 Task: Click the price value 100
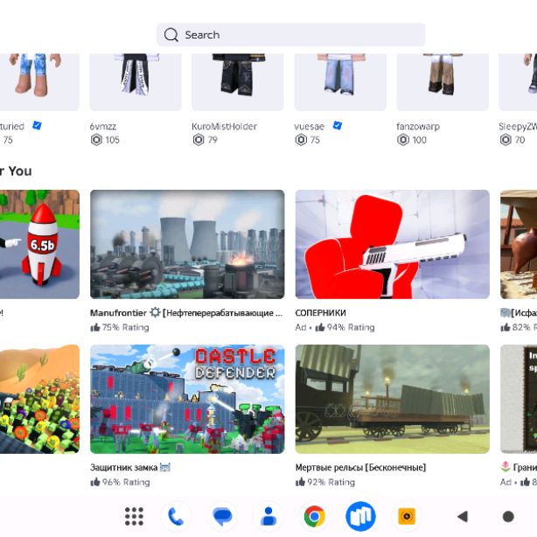coord(419,140)
